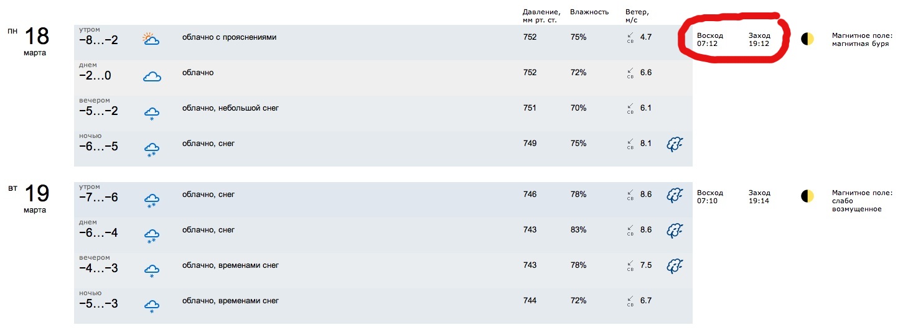
Task: Click the snow icon for March 19 night
Action: [152, 305]
